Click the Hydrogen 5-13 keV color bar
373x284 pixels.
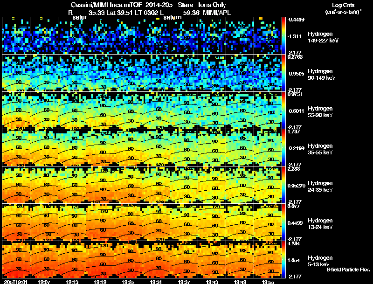pos(283,259)
